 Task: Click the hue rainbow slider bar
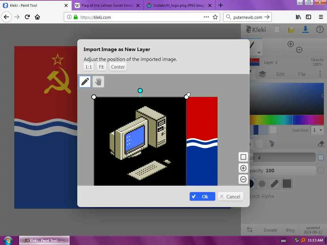pyautogui.click(x=287, y=120)
